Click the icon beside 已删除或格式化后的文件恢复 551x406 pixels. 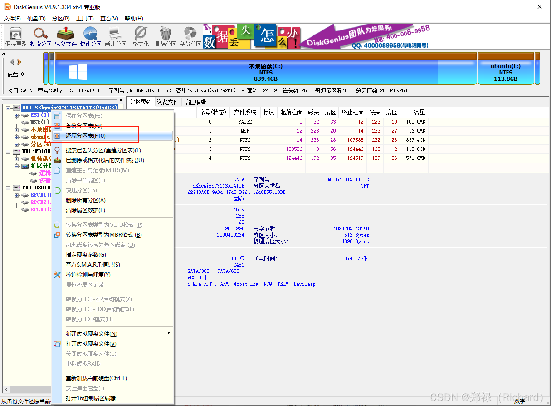pos(57,160)
